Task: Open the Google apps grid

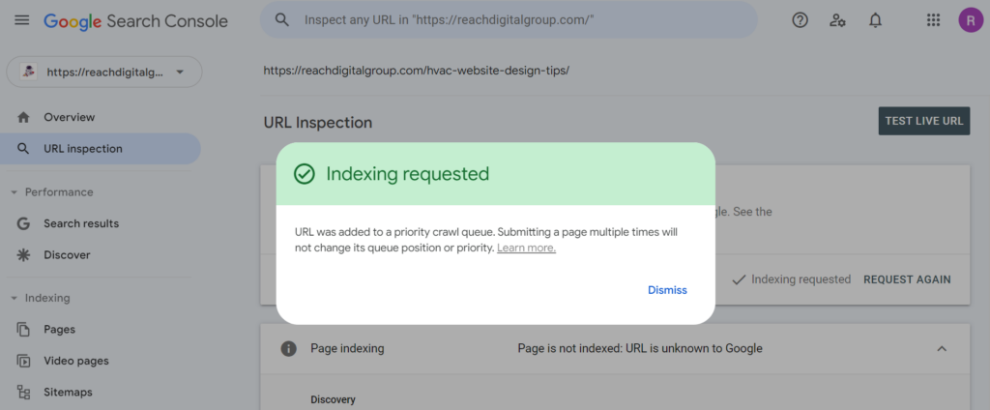Action: (x=933, y=20)
